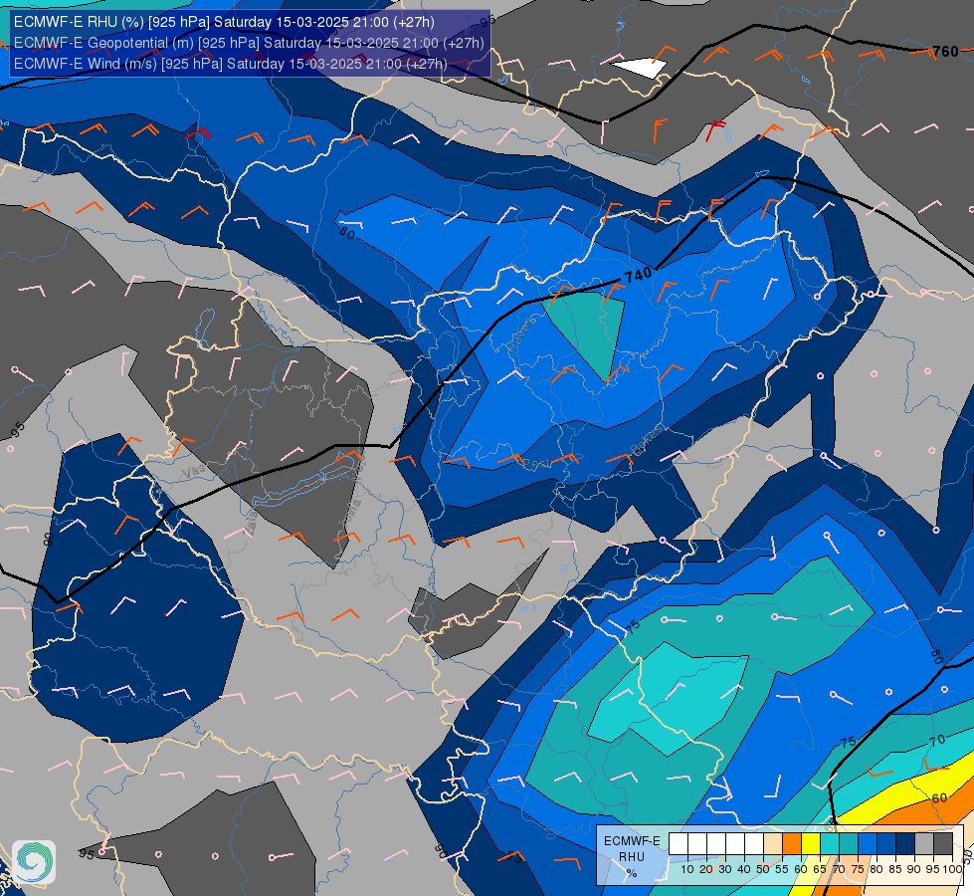Click the legend value label 100
The image size is (974, 896).
tap(952, 869)
